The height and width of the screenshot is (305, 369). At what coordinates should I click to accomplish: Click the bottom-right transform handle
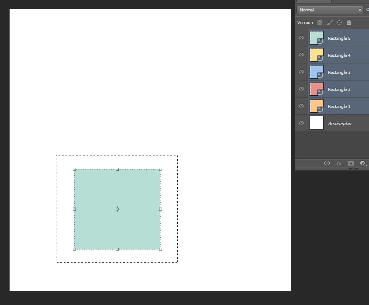(161, 249)
